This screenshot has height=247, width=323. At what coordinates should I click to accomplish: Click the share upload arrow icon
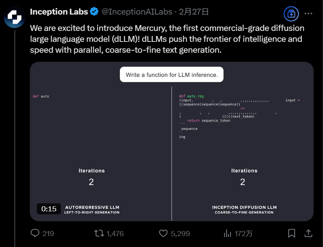308,233
